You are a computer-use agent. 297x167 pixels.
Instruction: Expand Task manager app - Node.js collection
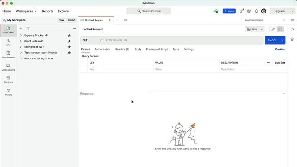[x=21, y=52]
